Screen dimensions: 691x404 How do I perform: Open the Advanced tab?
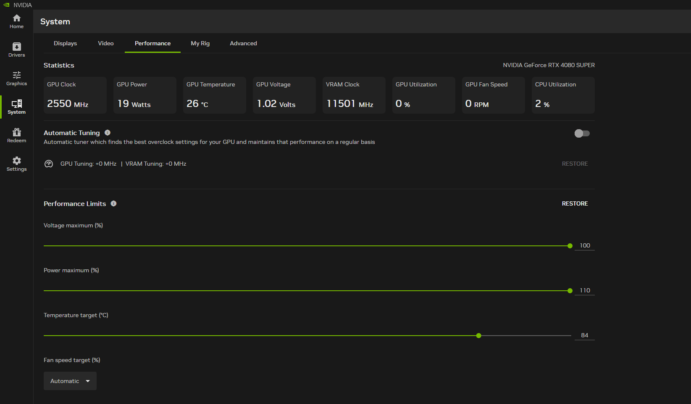coord(243,43)
